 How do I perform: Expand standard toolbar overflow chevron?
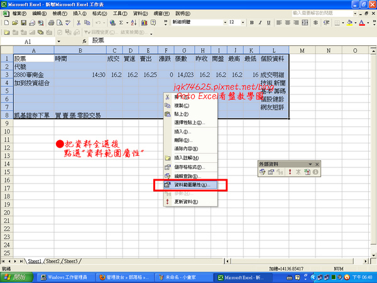pyautogui.click(x=166, y=23)
